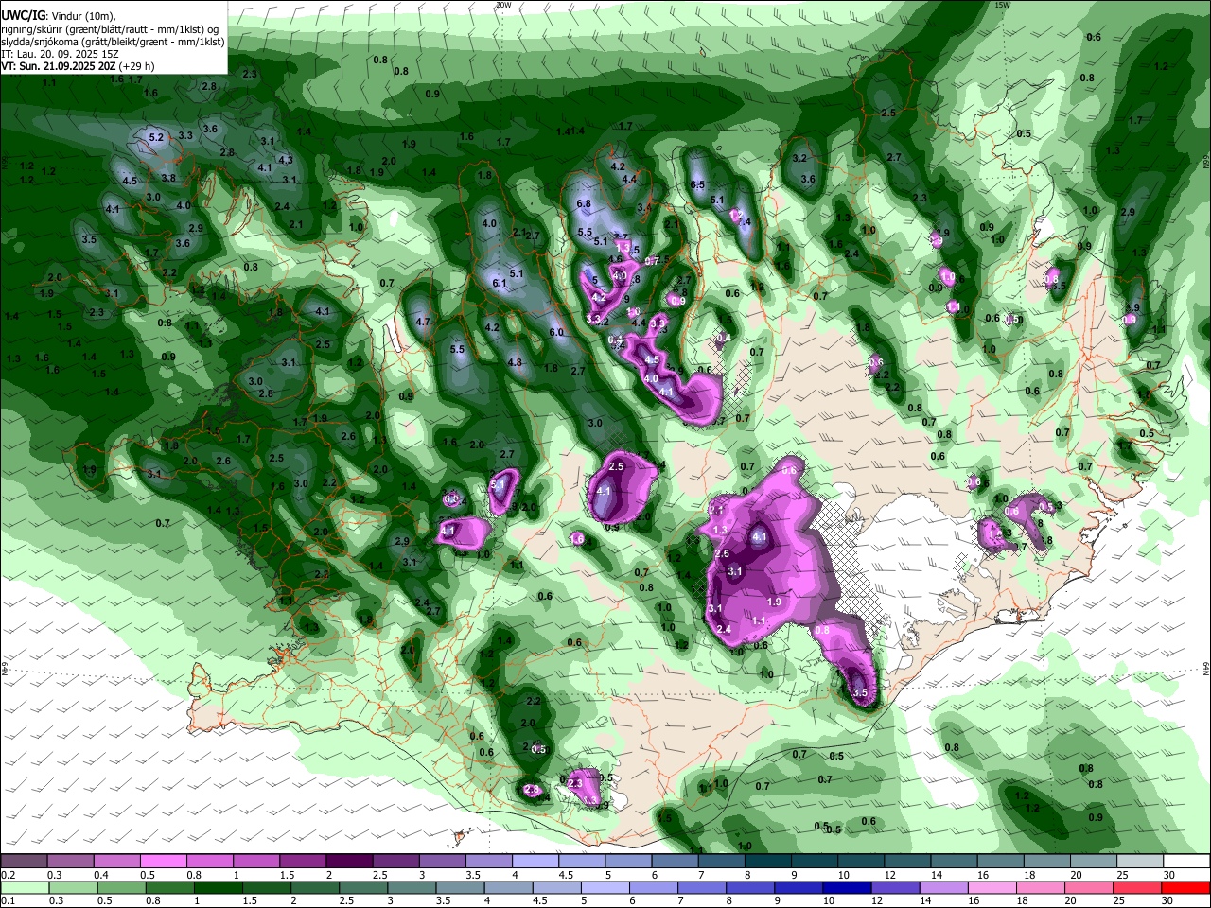Click the light blue swatch labeled 4.5, lower legend row
Screen dimensions: 1211x908
556,887
